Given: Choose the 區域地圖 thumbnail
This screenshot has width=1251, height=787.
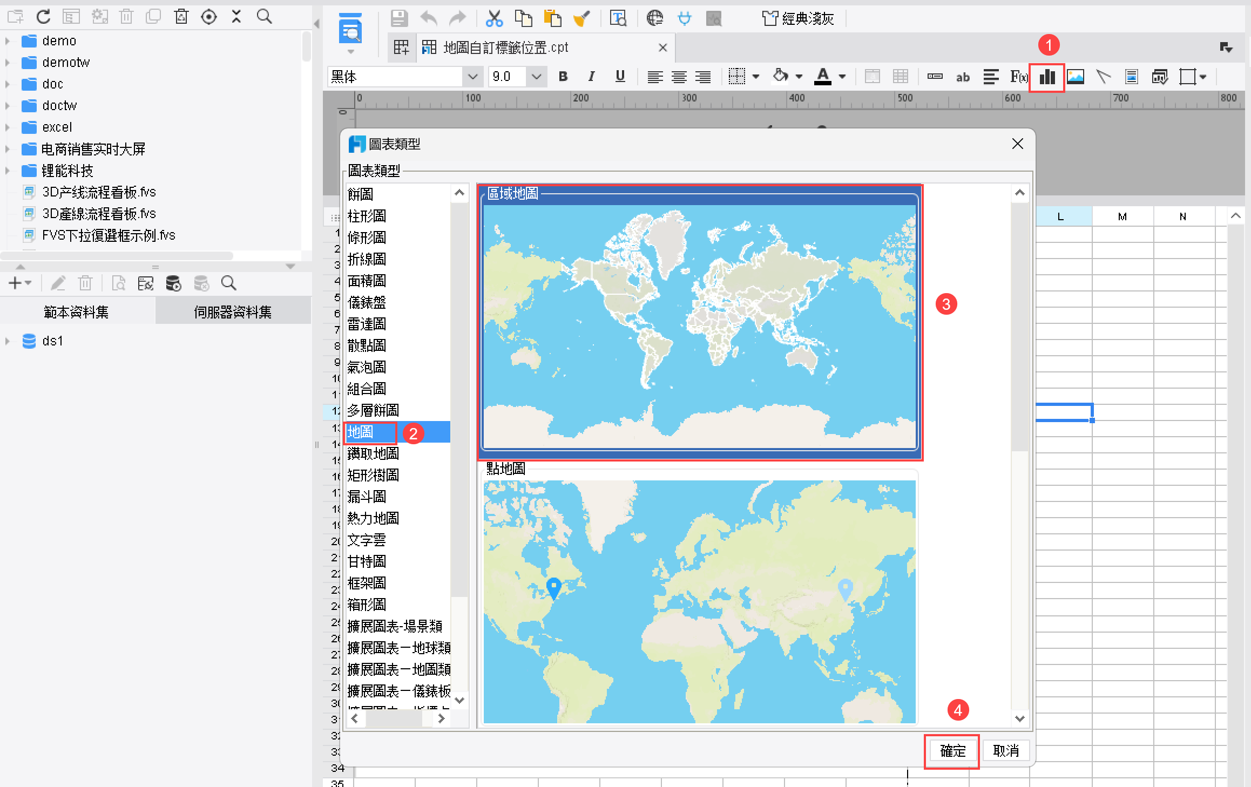Looking at the screenshot, I should [700, 322].
